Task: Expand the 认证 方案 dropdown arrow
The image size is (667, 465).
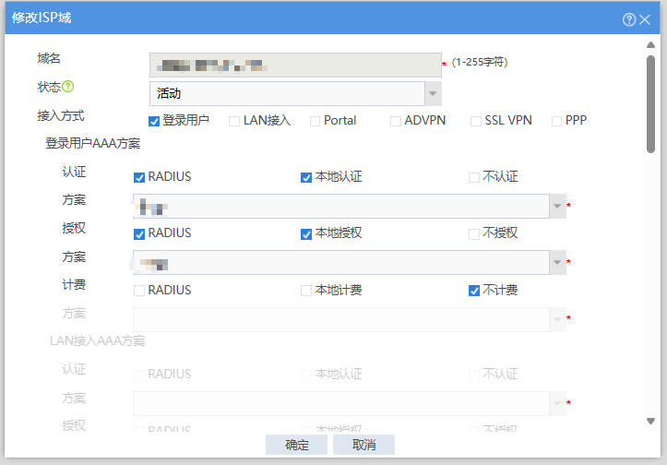Action: click(556, 207)
